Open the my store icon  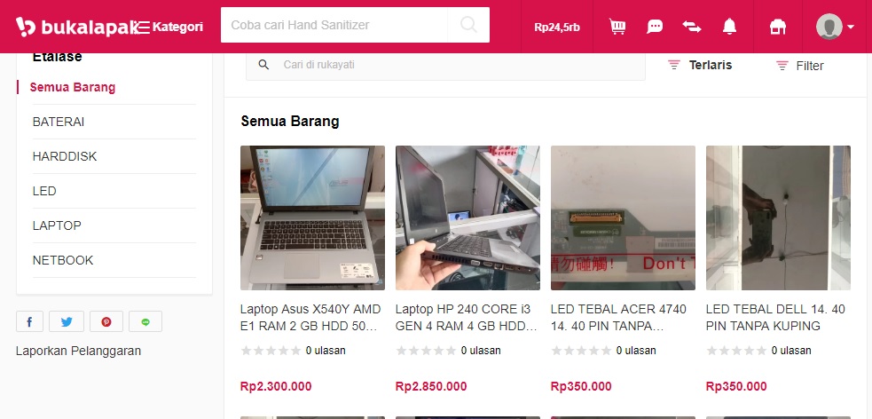[777, 26]
